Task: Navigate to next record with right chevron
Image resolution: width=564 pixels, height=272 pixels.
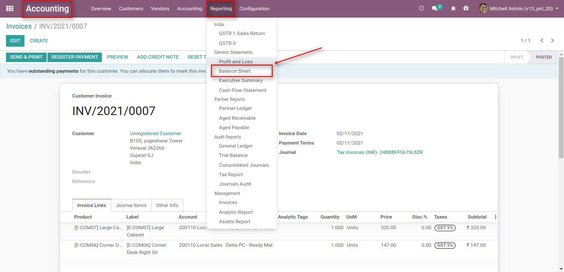Action: [x=552, y=40]
